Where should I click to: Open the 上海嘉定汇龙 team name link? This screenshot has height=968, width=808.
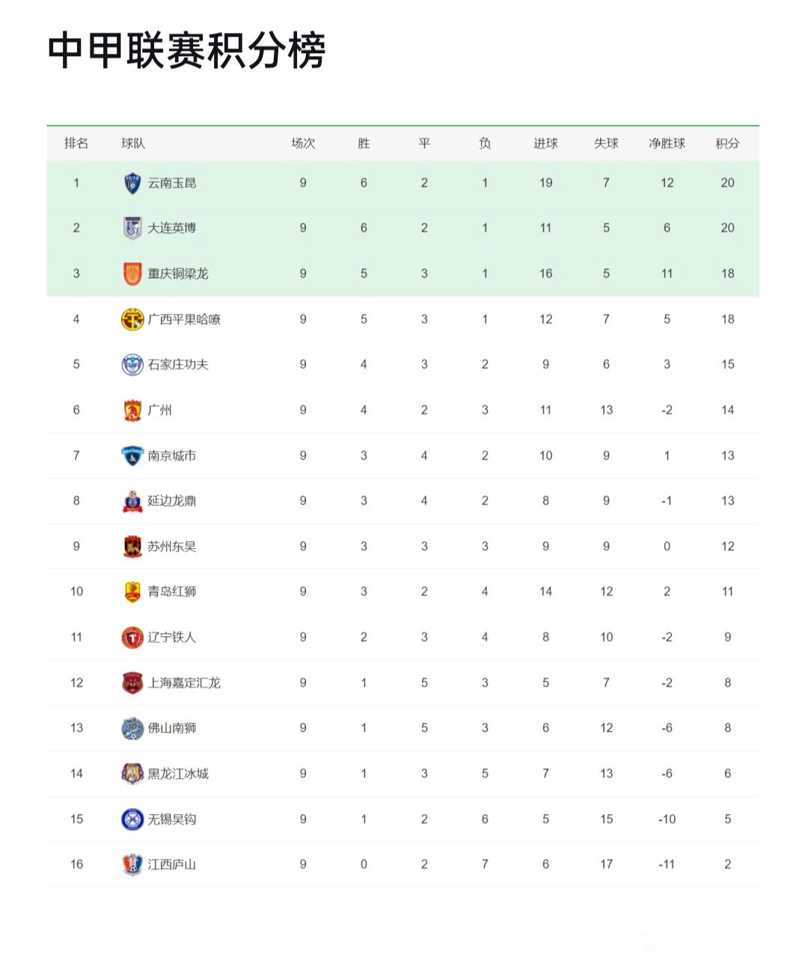(x=184, y=682)
